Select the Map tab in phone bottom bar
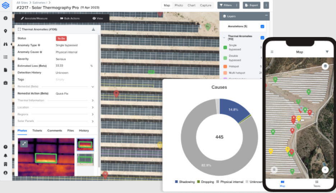The image size is (336, 193). tap(282, 184)
